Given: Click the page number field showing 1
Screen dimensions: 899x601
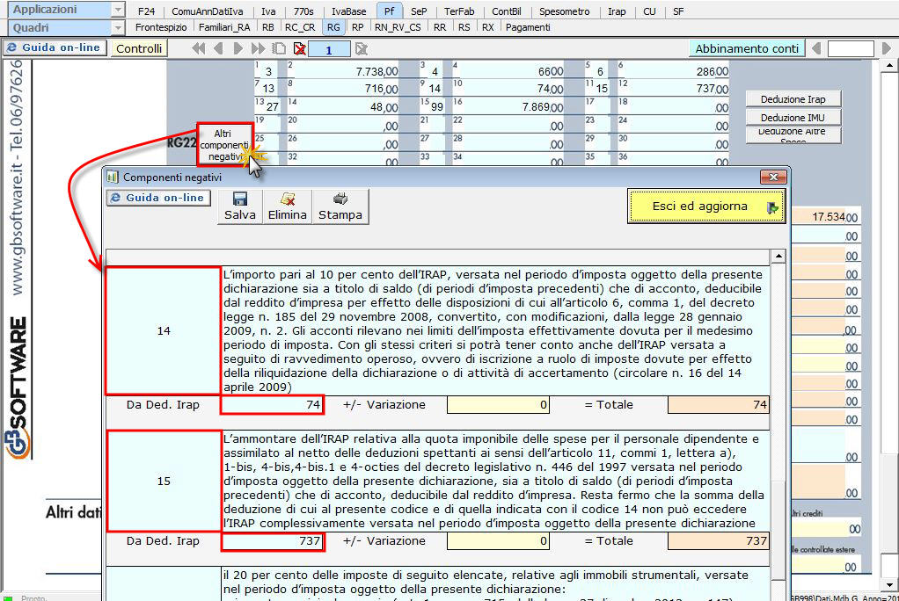Looking at the screenshot, I should [x=329, y=49].
